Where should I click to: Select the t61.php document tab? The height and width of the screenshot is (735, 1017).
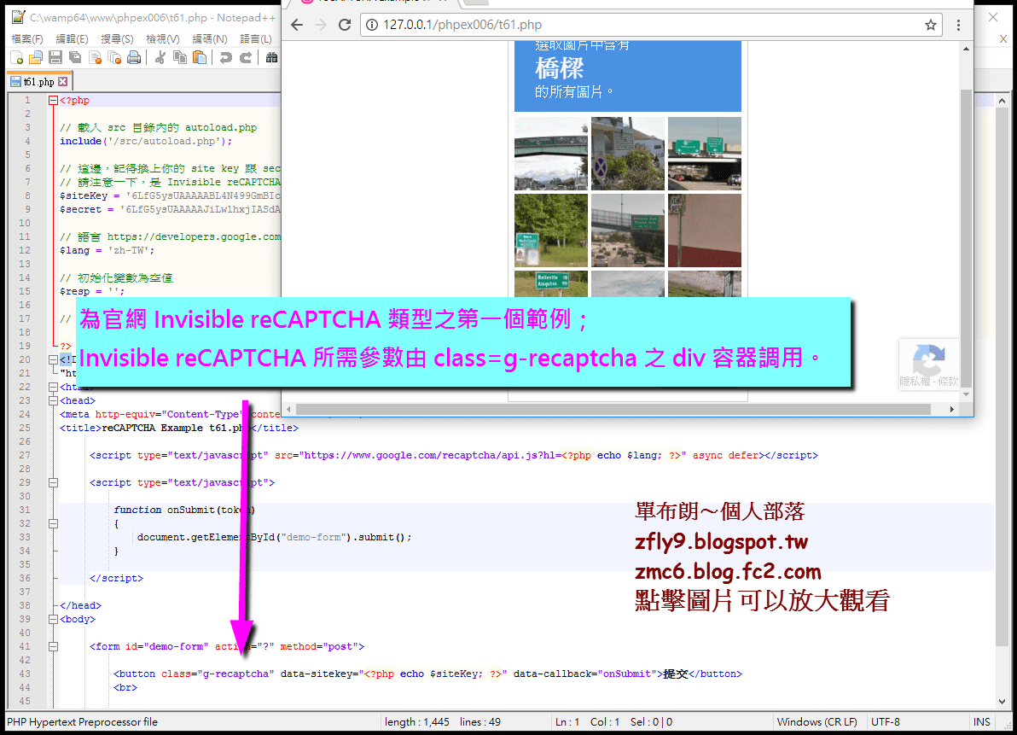[x=39, y=82]
